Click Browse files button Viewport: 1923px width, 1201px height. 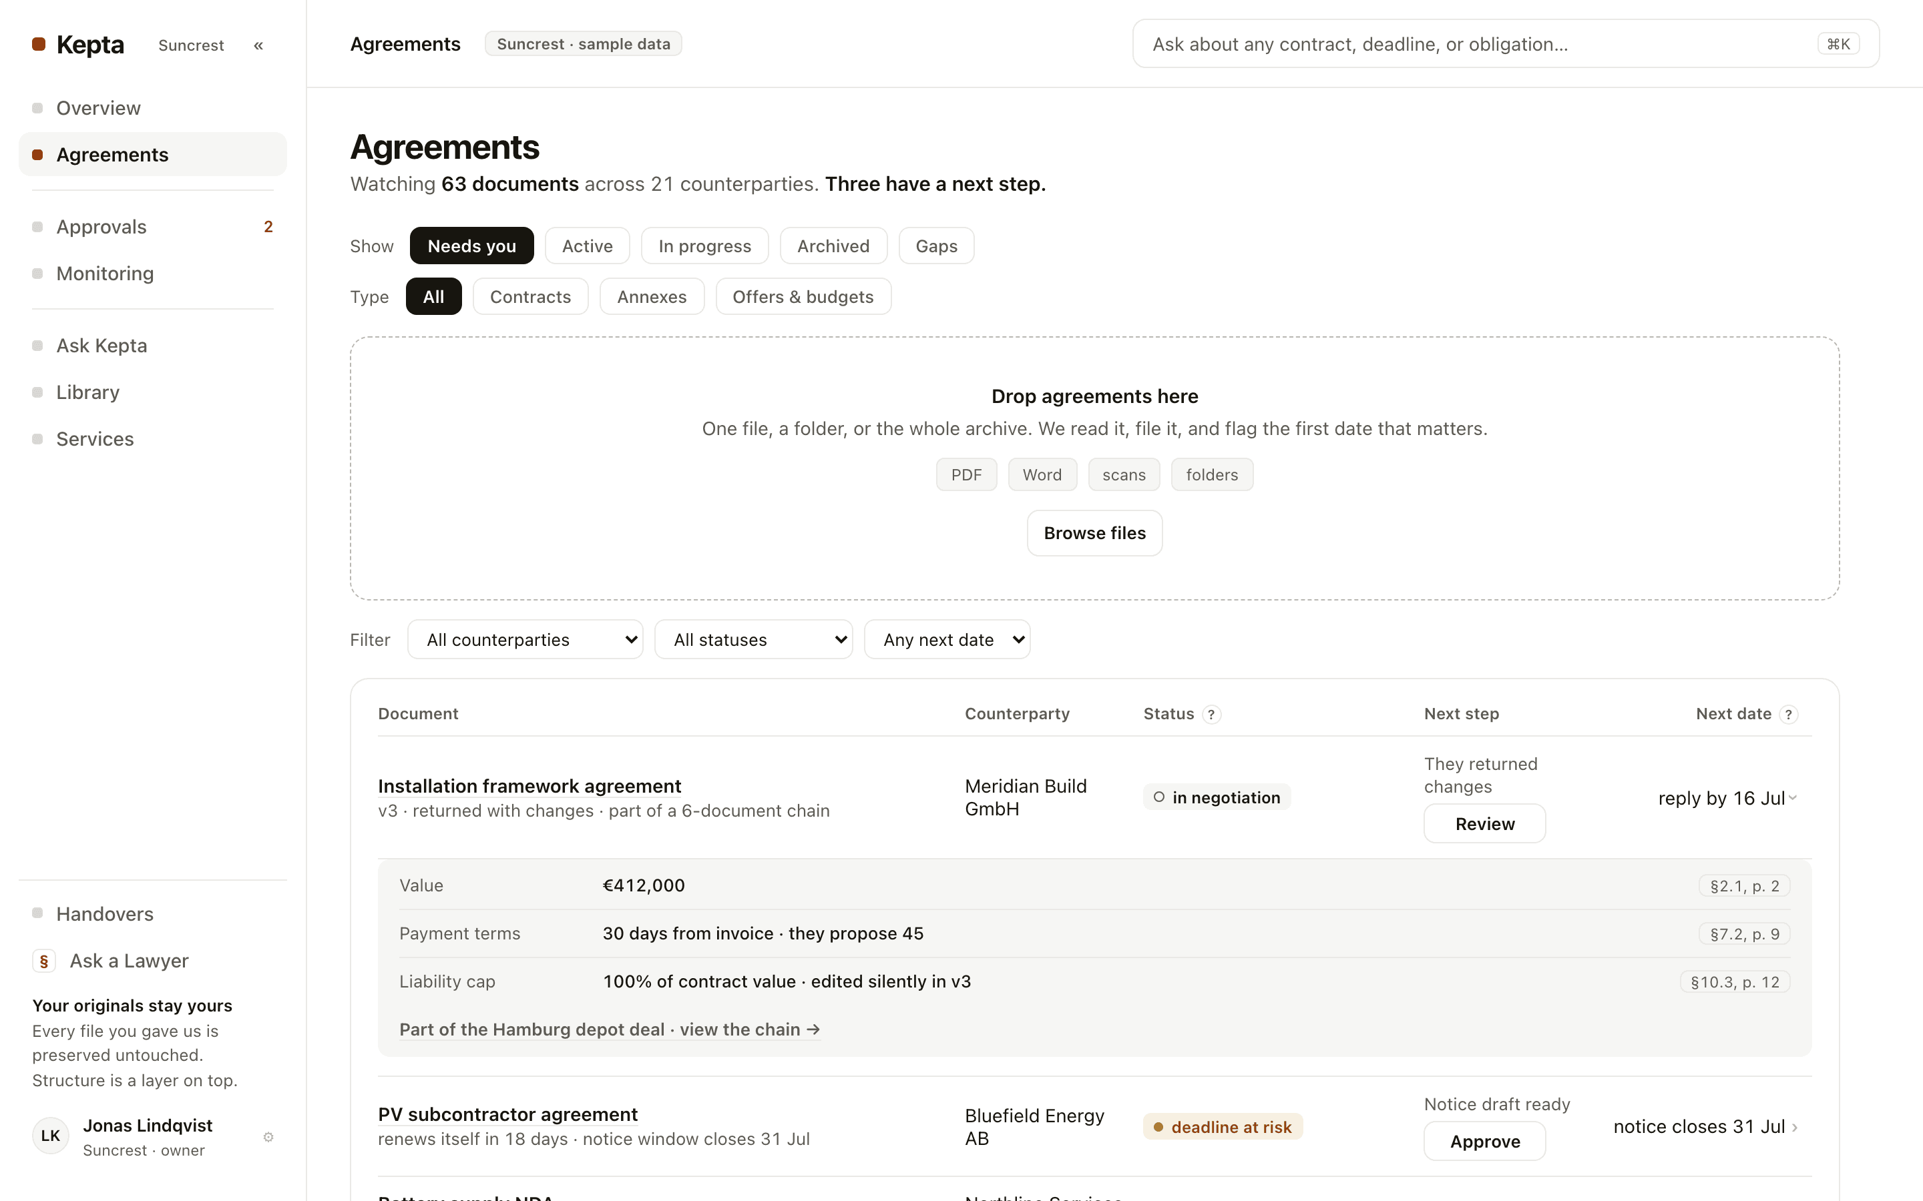pos(1095,534)
